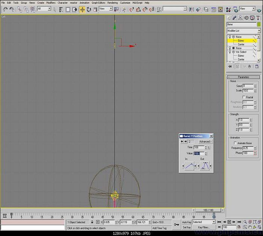263x236 pixels.
Task: Open the File menu
Action: (3, 3)
